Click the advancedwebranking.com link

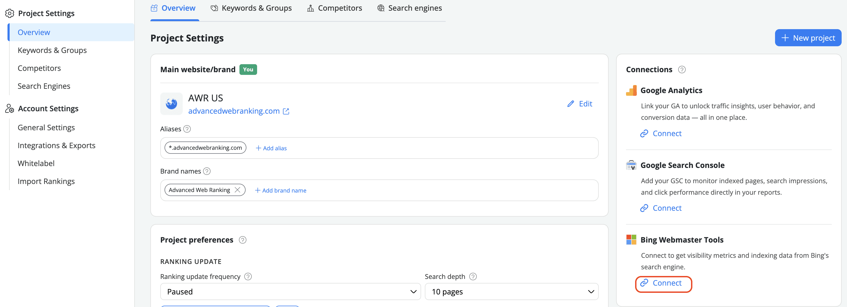tap(234, 111)
